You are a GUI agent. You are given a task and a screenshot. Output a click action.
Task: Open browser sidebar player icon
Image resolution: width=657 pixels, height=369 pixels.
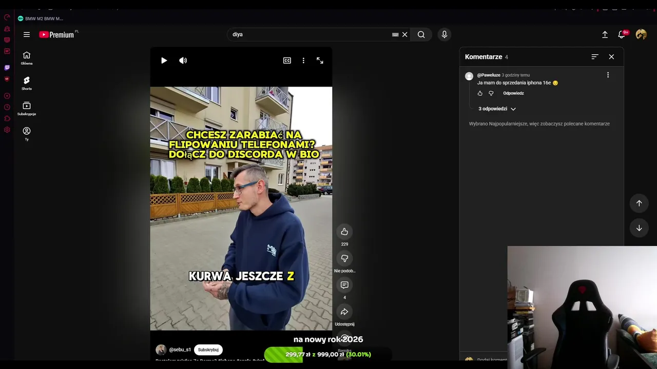(x=7, y=96)
